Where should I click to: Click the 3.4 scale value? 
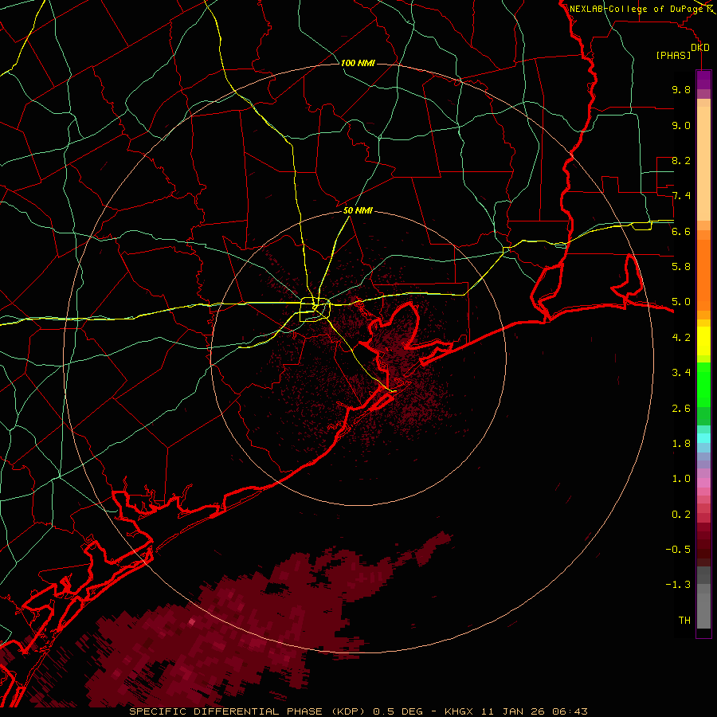tap(681, 372)
